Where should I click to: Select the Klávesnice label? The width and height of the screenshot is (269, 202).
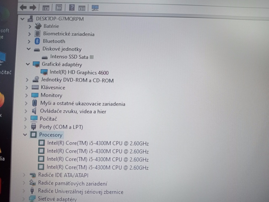click(53, 87)
